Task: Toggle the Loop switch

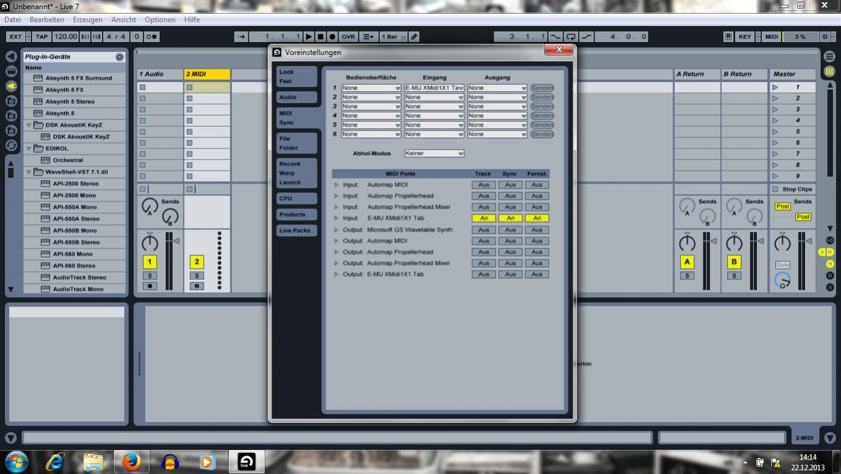Action: point(571,36)
